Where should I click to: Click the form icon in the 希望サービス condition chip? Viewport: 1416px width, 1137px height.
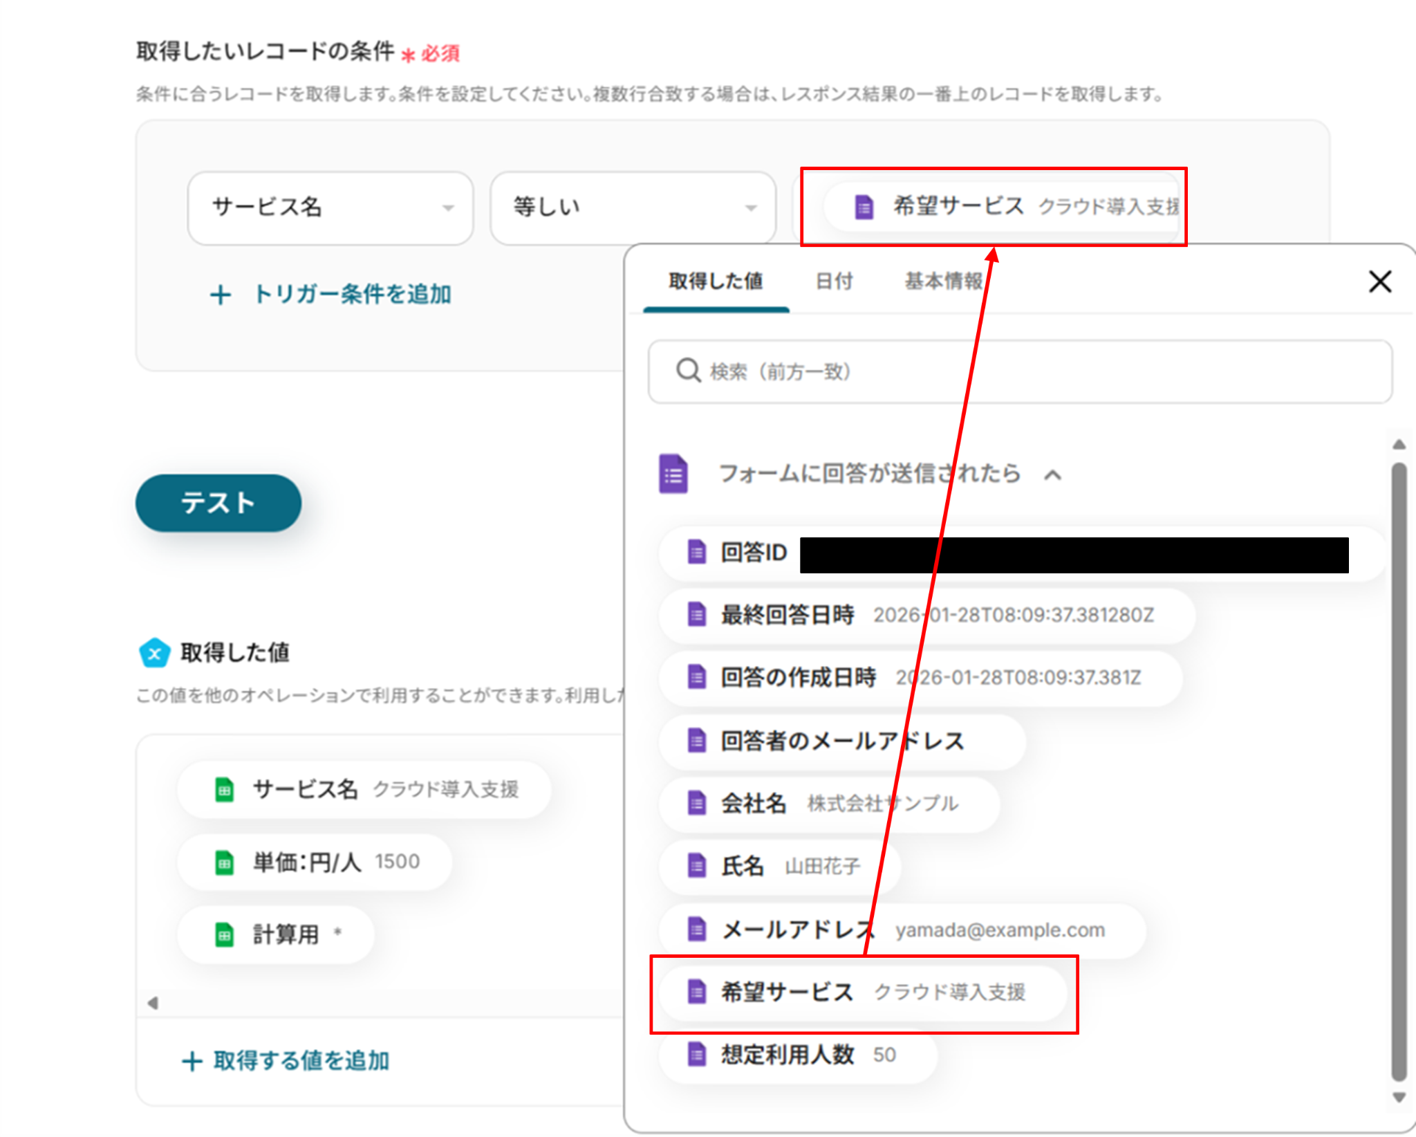(864, 206)
